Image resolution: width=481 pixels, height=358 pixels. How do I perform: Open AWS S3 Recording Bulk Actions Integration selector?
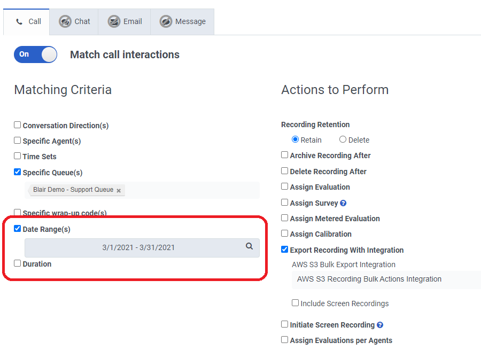pyautogui.click(x=385, y=279)
